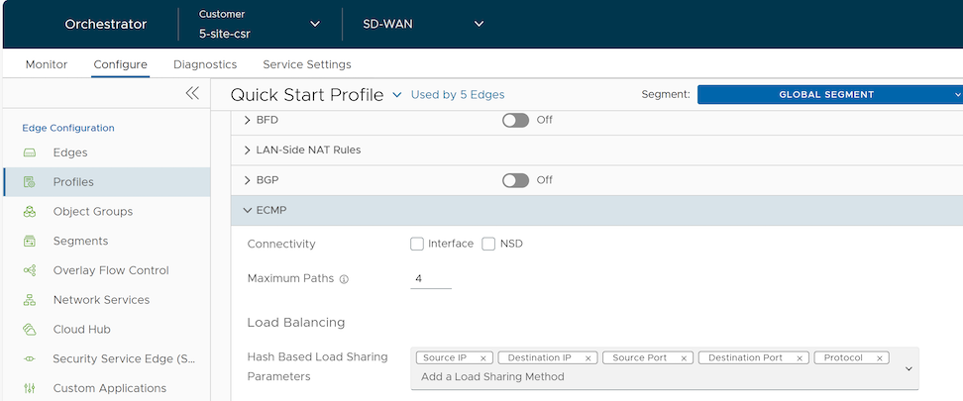Click the Maximum Paths input field
Screen dimensions: 963x401
(430, 279)
